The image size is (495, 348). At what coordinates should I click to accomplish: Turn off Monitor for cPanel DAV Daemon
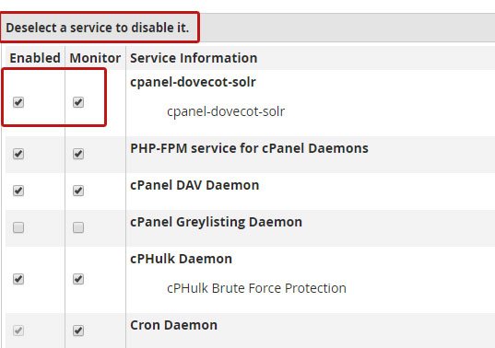tap(78, 191)
